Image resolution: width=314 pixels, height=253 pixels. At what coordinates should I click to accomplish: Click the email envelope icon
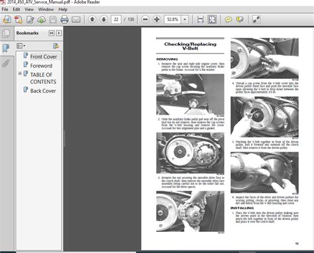point(76,20)
